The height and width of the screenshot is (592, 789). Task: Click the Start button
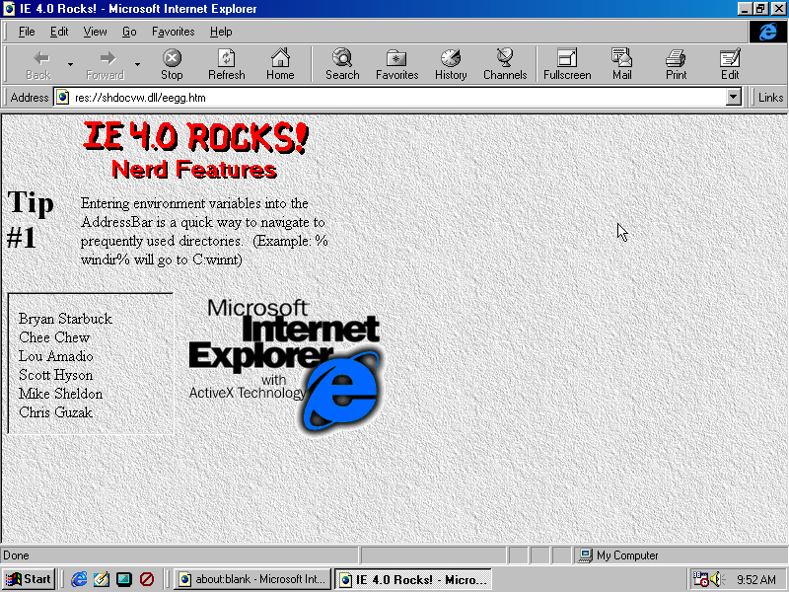[x=30, y=579]
